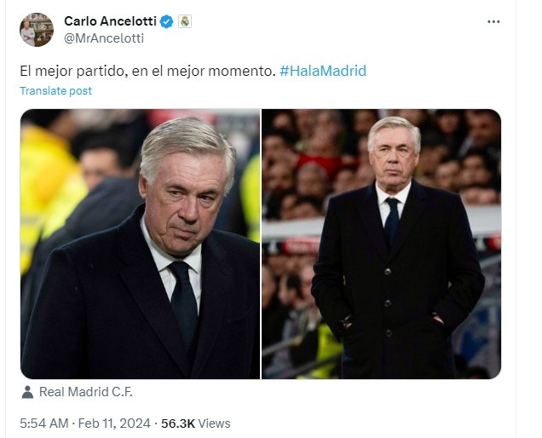Open the more options three-dot menu

[x=493, y=21]
